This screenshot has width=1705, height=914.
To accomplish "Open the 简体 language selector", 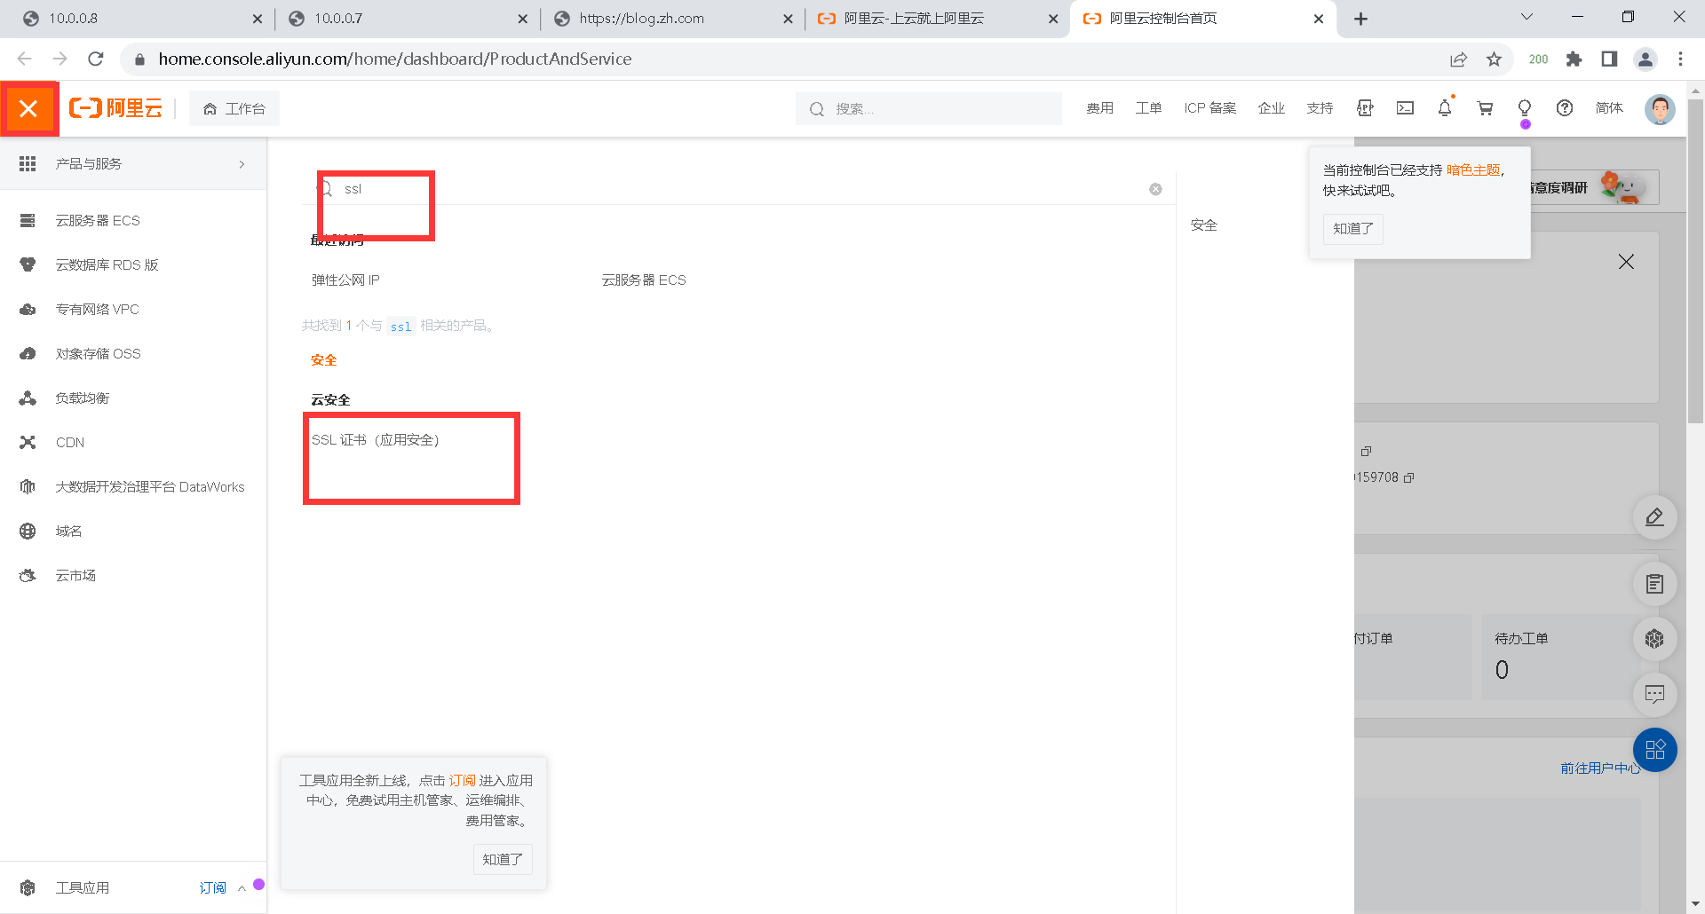I will coord(1609,108).
